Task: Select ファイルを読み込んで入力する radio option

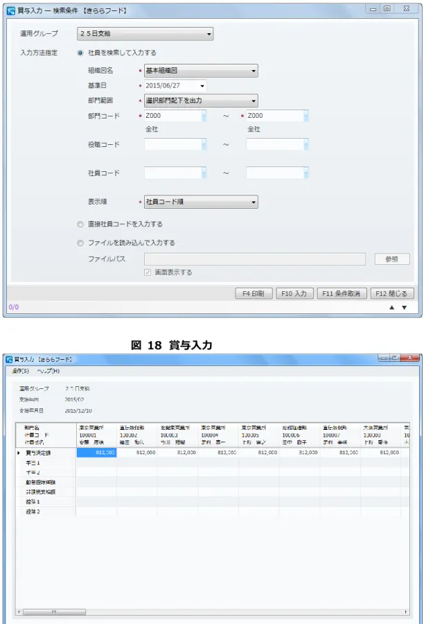Action: (x=80, y=243)
